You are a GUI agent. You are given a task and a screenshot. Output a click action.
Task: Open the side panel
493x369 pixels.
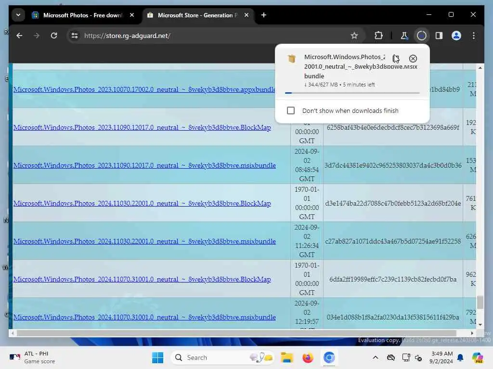click(439, 36)
